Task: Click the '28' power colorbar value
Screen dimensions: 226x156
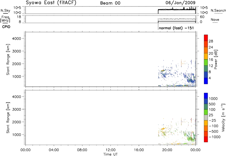Action: [x=211, y=41]
